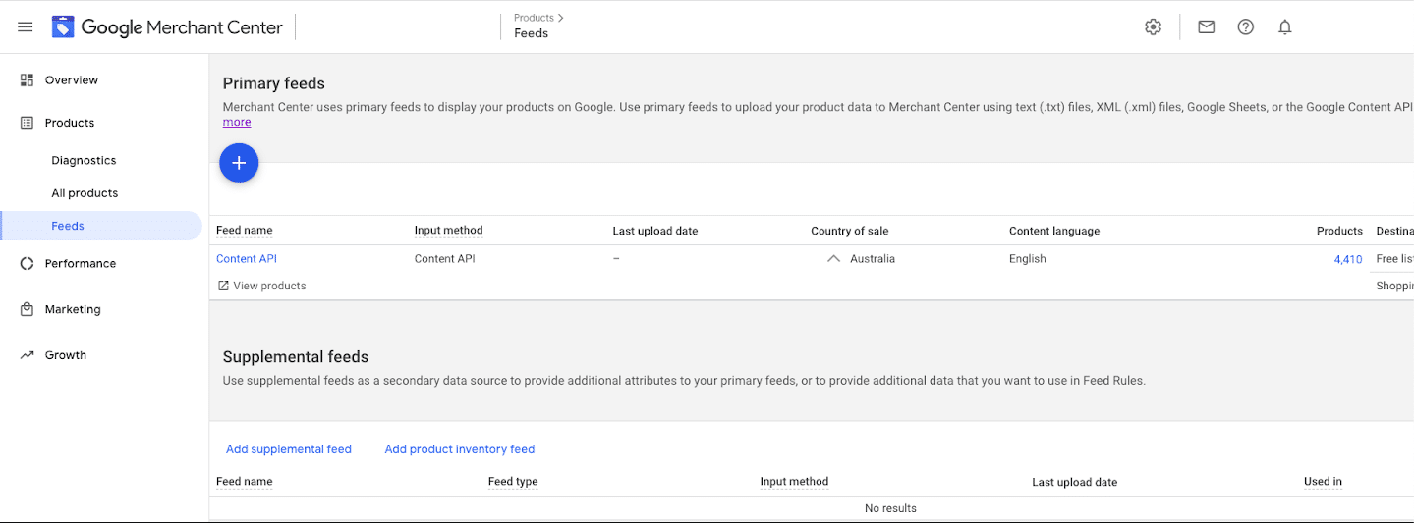Open the hamburger main menu

26,27
